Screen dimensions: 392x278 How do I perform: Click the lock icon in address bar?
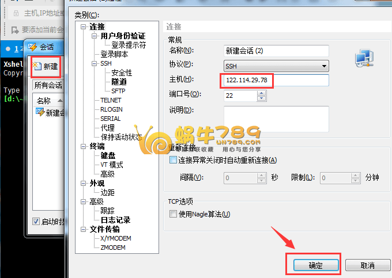click(x=15, y=12)
